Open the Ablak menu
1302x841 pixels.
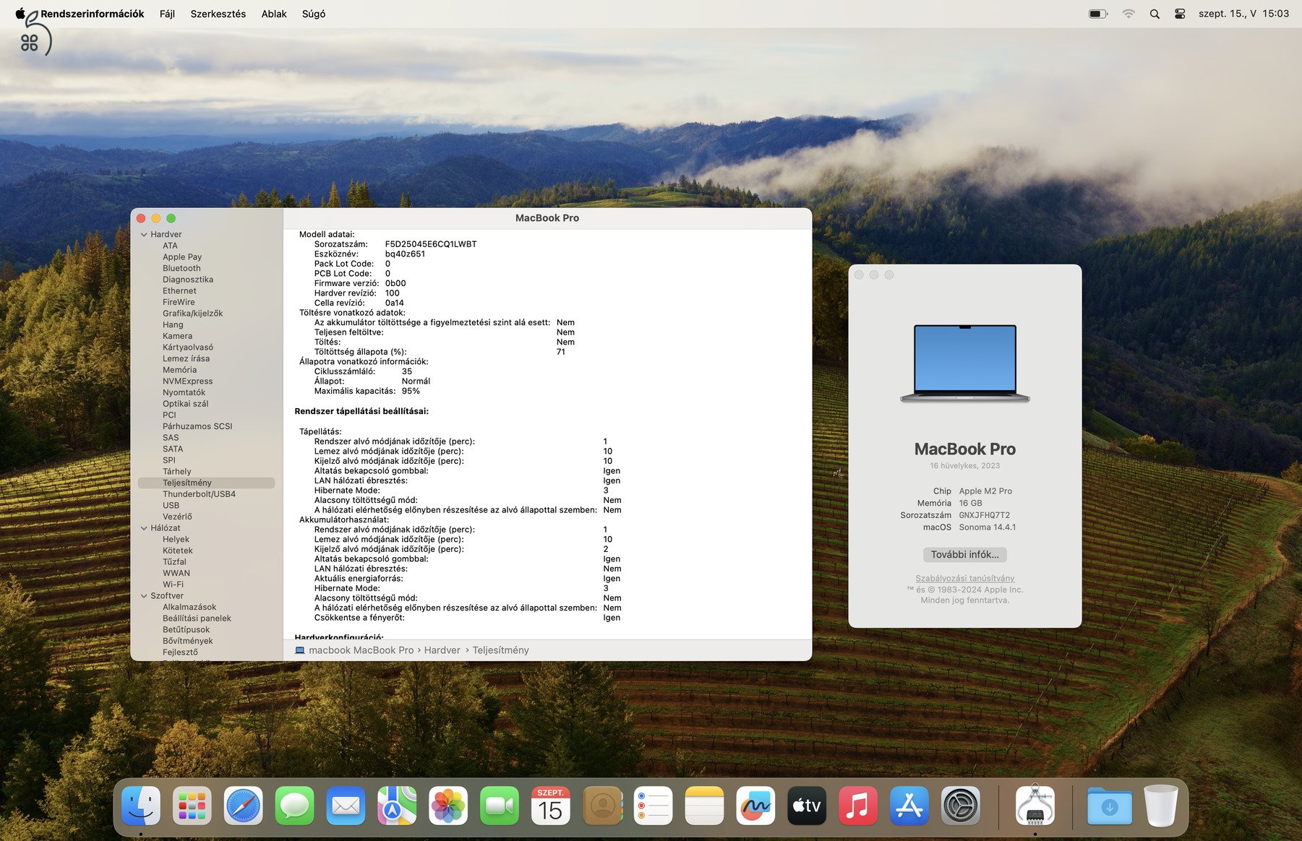[x=274, y=14]
